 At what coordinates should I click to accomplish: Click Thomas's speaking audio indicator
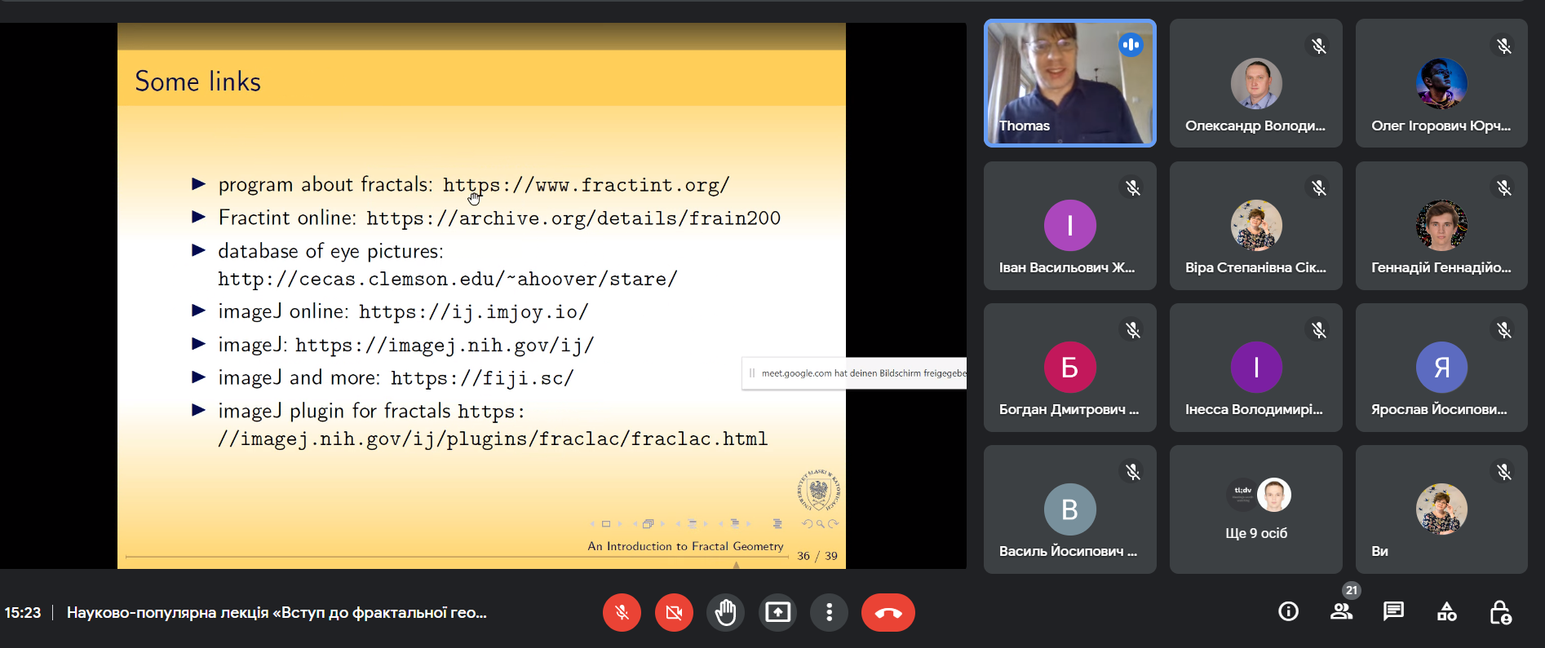pos(1131,45)
